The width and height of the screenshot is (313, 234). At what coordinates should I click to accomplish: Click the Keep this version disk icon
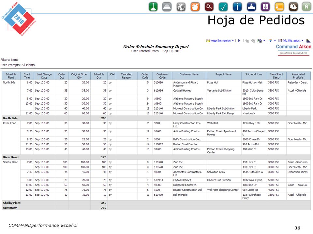pyautogui.click(x=208, y=41)
